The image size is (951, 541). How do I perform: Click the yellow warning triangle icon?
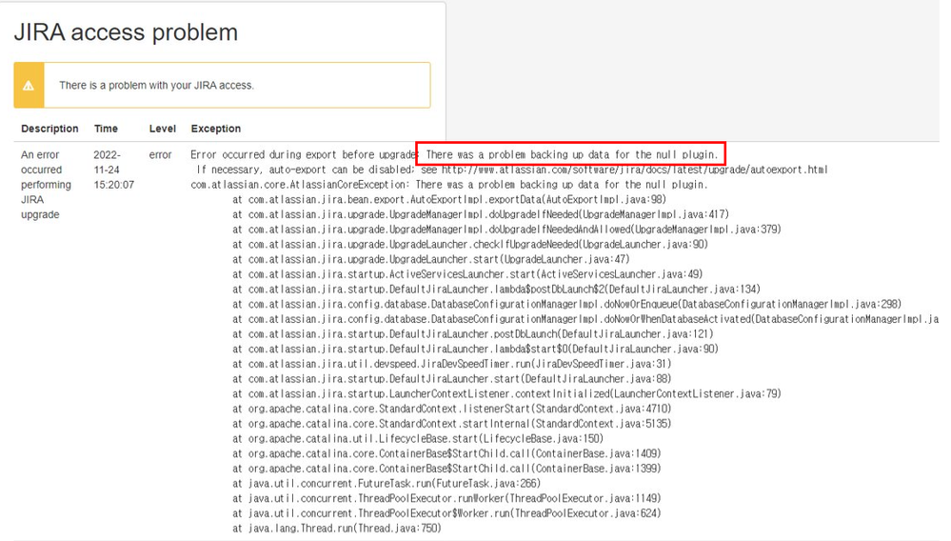tap(29, 86)
